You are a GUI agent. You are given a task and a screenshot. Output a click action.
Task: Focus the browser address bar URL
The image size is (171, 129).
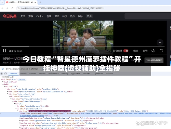(x=63, y=8)
